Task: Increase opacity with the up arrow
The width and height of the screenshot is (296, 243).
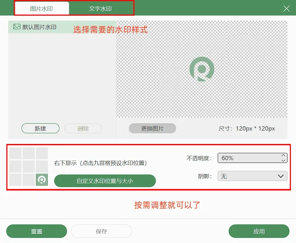Action: pyautogui.click(x=283, y=155)
